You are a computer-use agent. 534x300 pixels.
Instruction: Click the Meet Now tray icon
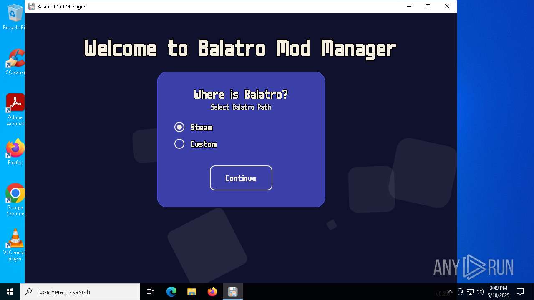click(460, 292)
